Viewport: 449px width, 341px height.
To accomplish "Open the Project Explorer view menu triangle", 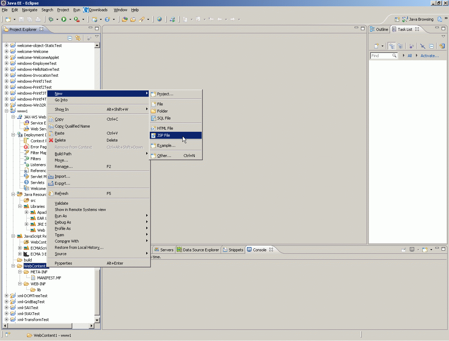I will (97, 36).
